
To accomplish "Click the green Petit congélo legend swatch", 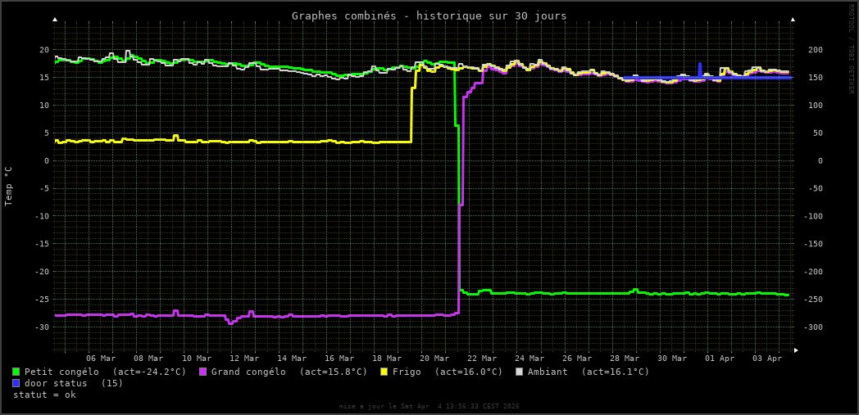I will (x=16, y=372).
